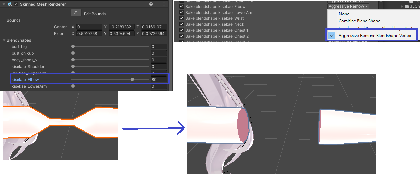Click the Edit Bounds tool button
The height and width of the screenshot is (177, 420).
click(x=76, y=13)
